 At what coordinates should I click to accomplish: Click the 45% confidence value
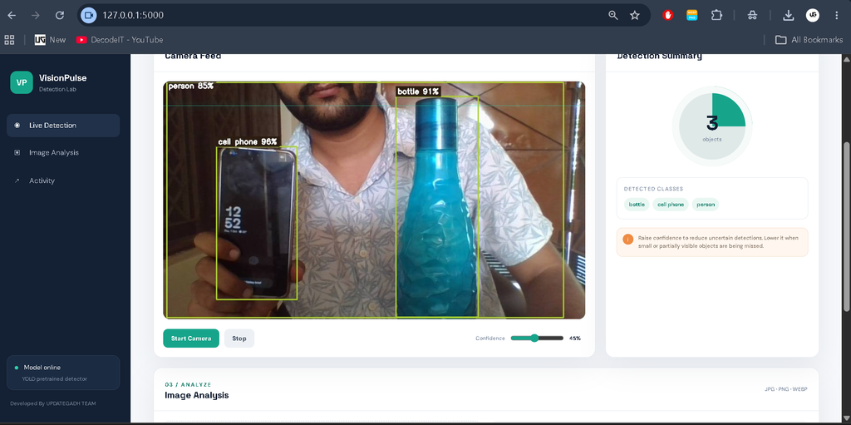[x=575, y=338]
